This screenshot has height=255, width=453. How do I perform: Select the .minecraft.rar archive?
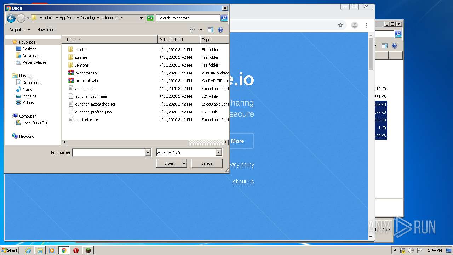(86, 73)
